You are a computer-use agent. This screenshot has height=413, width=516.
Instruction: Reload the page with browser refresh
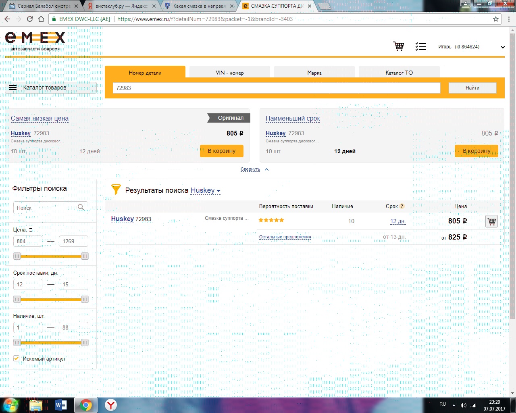pos(30,19)
